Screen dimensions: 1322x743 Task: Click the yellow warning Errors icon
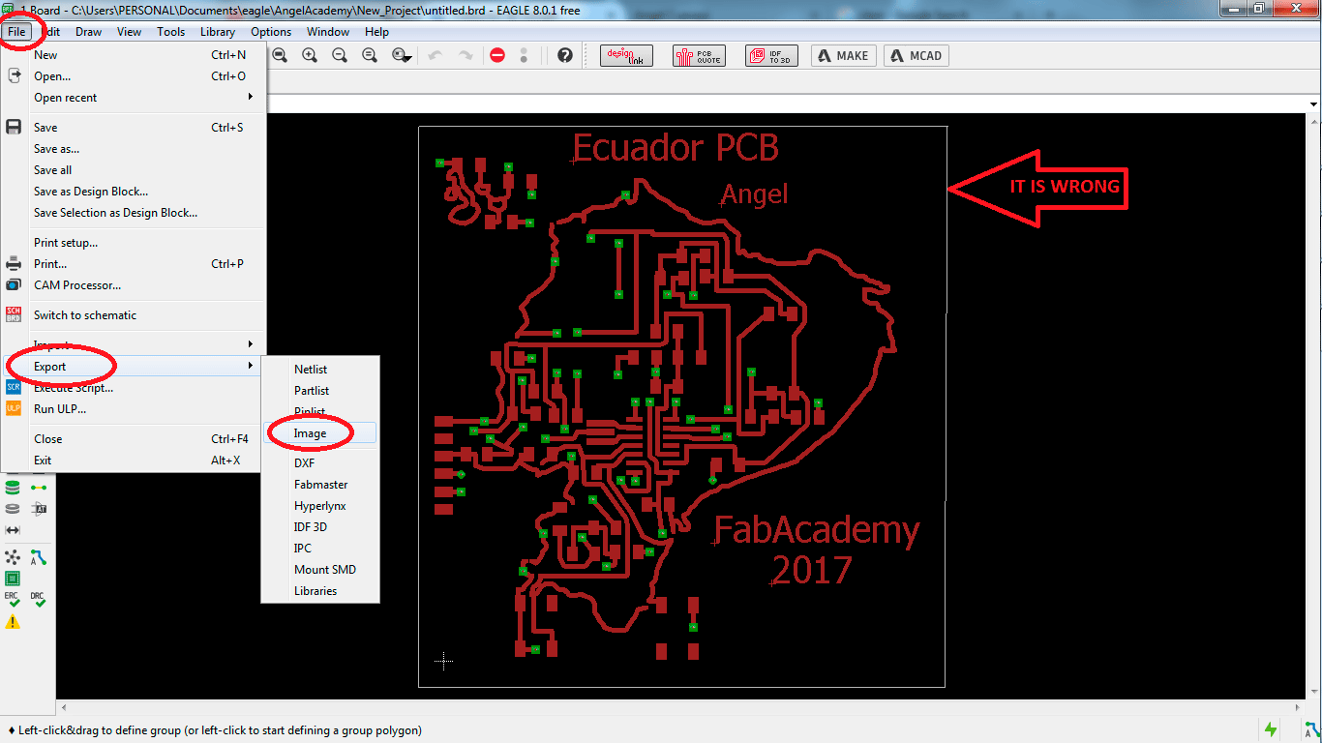(x=13, y=622)
